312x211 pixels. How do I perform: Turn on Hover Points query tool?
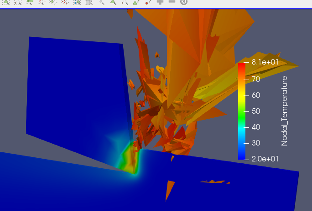click(x=148, y=2)
